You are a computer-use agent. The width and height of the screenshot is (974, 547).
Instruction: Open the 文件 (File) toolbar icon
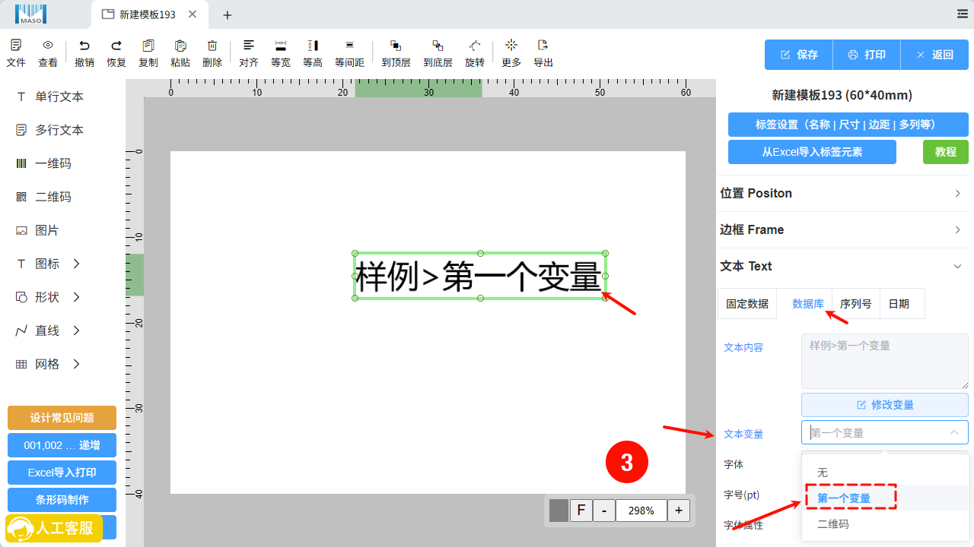pos(16,53)
